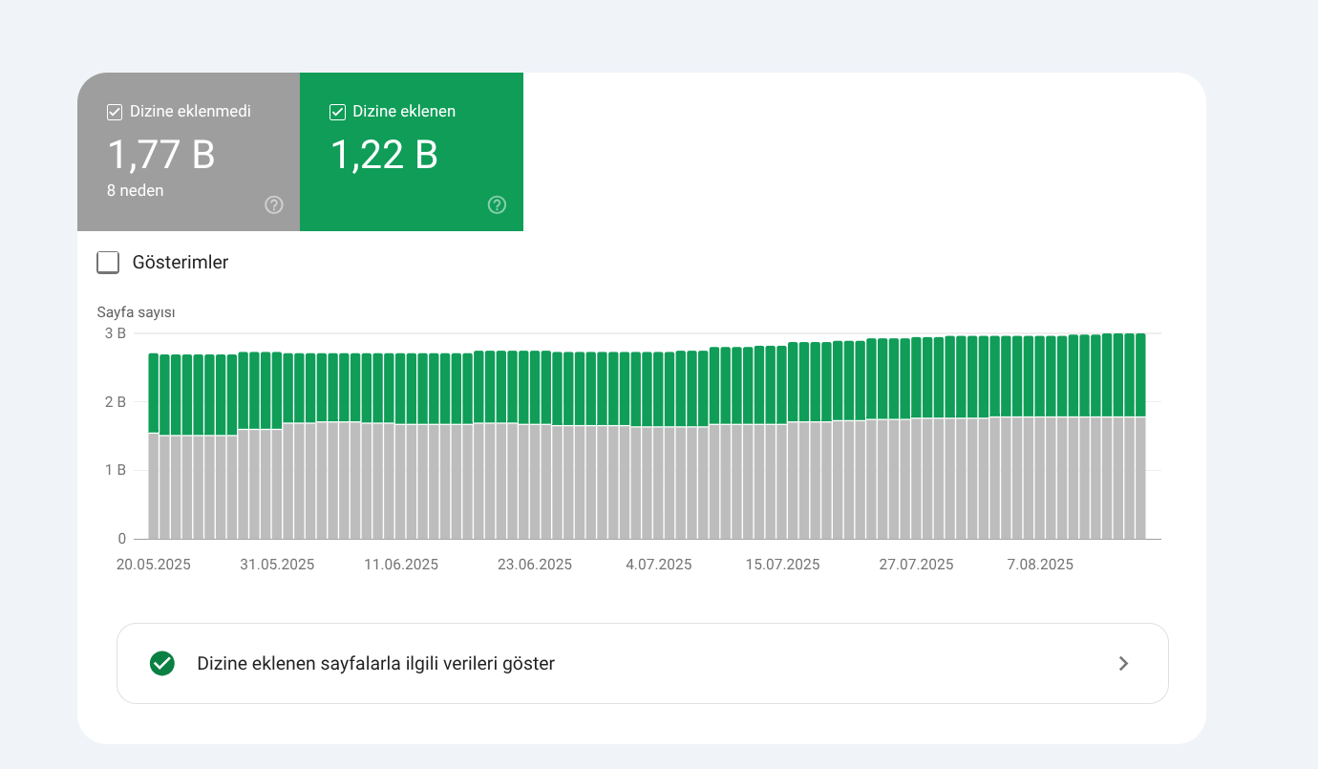Screen dimensions: 1318x769
Task: Open help icon on Dizine eklenen card
Action: tap(497, 204)
